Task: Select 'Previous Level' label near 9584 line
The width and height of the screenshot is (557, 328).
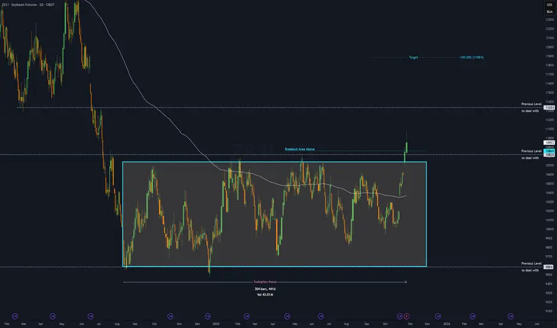Action: point(531,263)
